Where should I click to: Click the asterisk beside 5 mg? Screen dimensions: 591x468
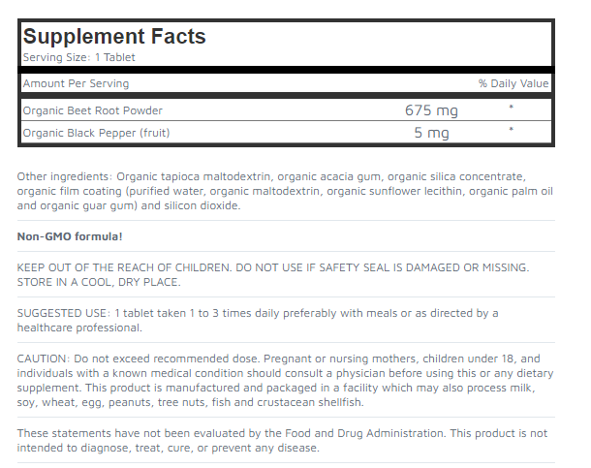tap(512, 130)
